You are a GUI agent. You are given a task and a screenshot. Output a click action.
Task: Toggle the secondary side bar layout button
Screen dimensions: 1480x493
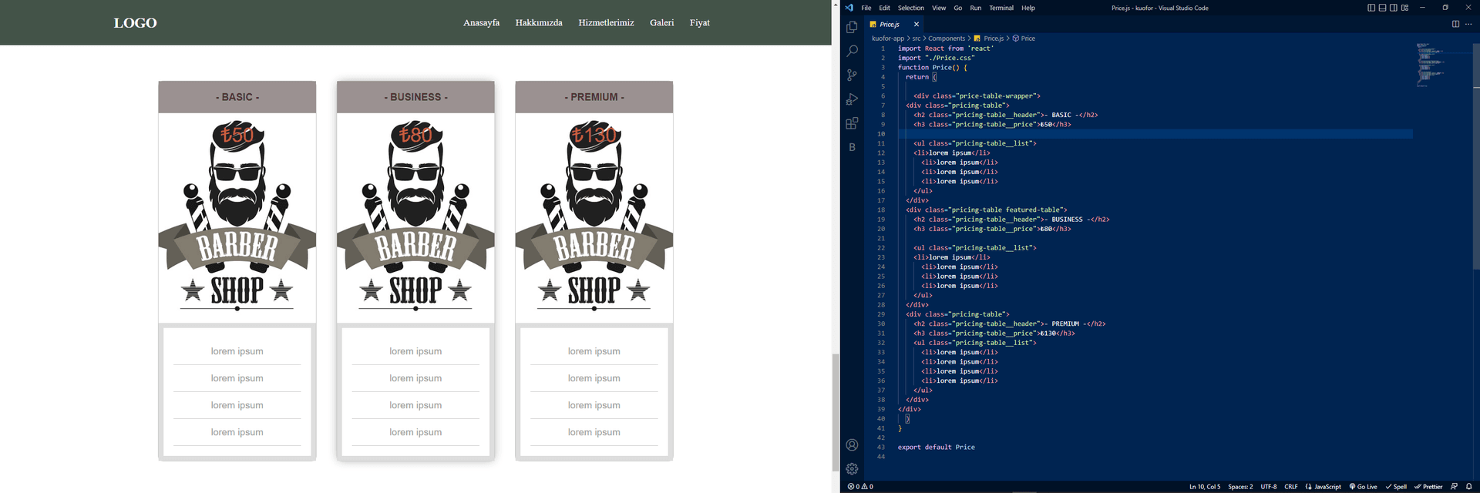[x=1394, y=8]
